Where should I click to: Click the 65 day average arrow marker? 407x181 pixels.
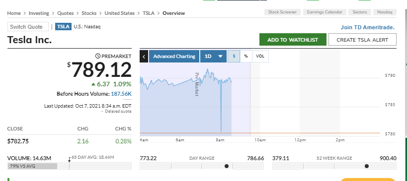pos(69,160)
